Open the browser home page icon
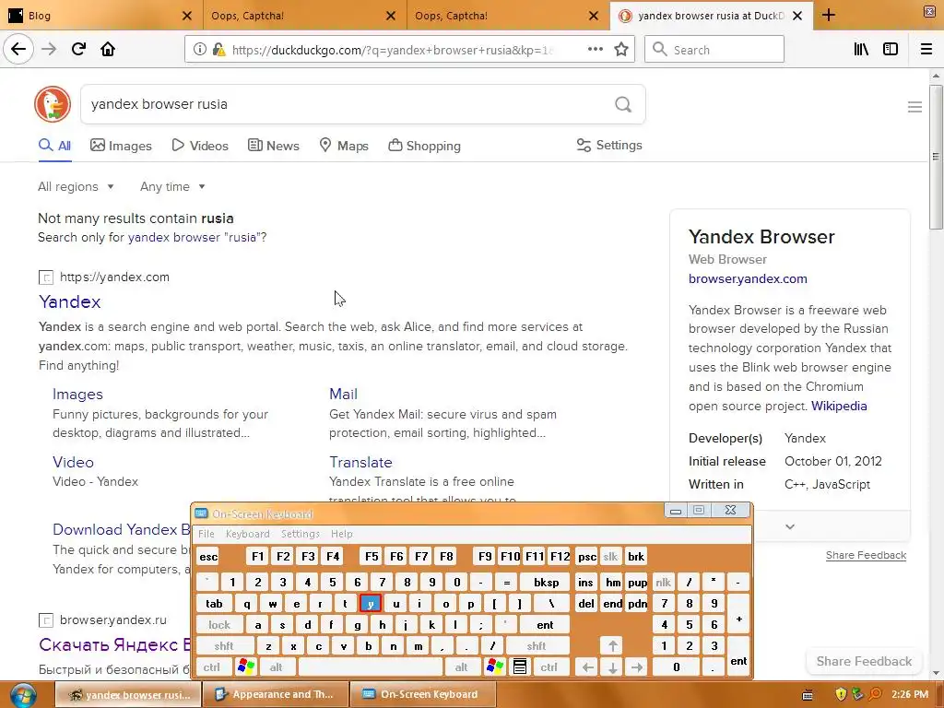The height and width of the screenshot is (708, 944). (x=108, y=49)
